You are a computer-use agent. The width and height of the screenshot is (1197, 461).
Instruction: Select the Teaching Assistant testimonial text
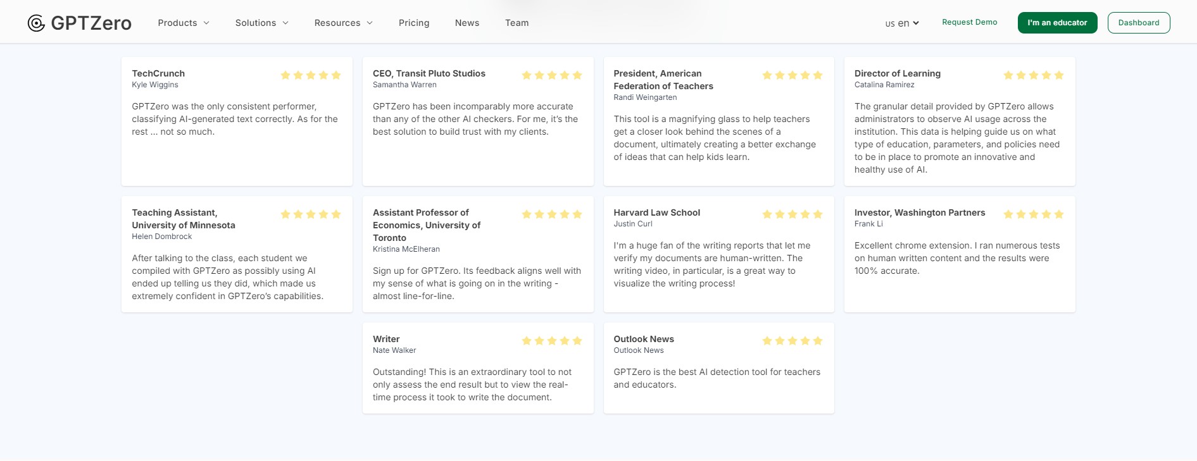(227, 277)
